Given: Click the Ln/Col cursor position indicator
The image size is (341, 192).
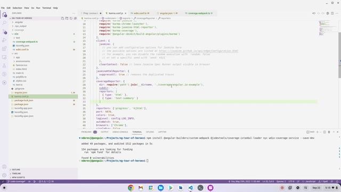Looking at the screenshot, I should [x=268, y=181].
